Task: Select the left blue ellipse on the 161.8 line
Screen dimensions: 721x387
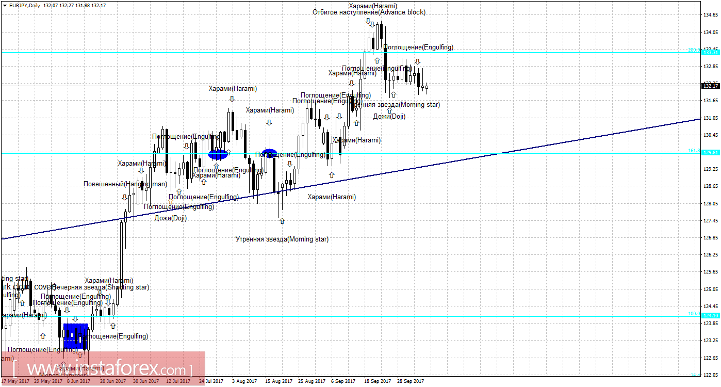Action: coord(218,154)
